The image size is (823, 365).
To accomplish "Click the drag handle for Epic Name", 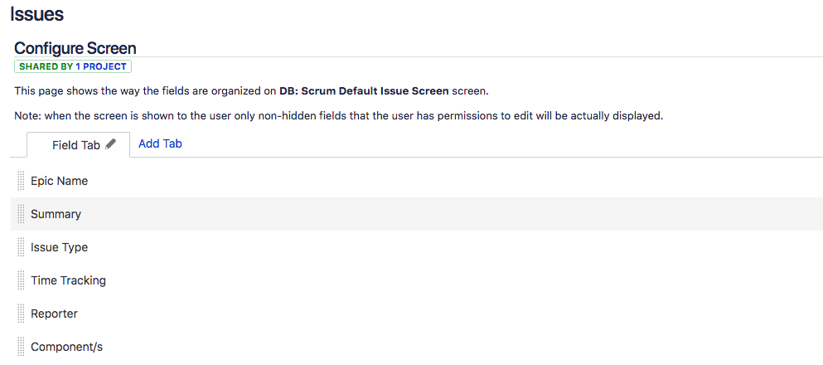I will (x=21, y=181).
